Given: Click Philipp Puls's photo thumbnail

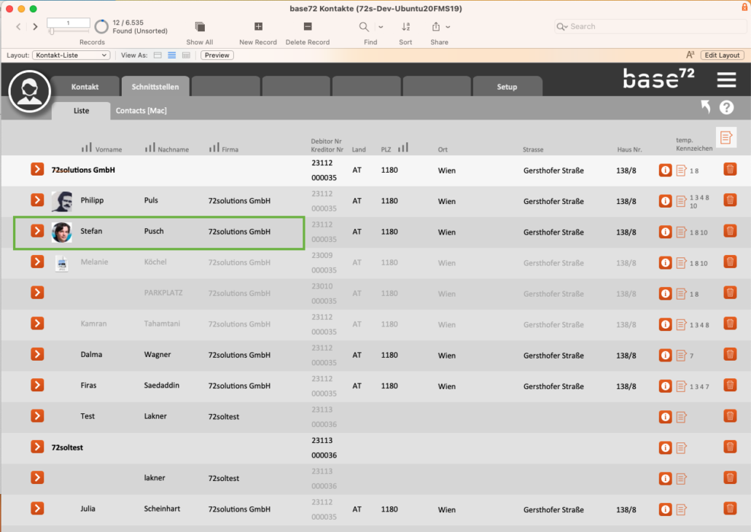Looking at the screenshot, I should pos(62,202).
